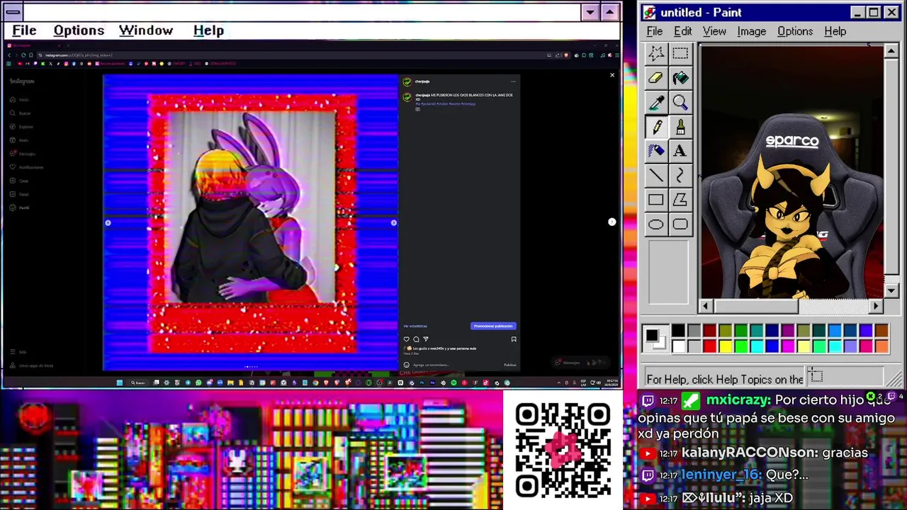Open Explorar in Instagram sidebar

(x=22, y=127)
